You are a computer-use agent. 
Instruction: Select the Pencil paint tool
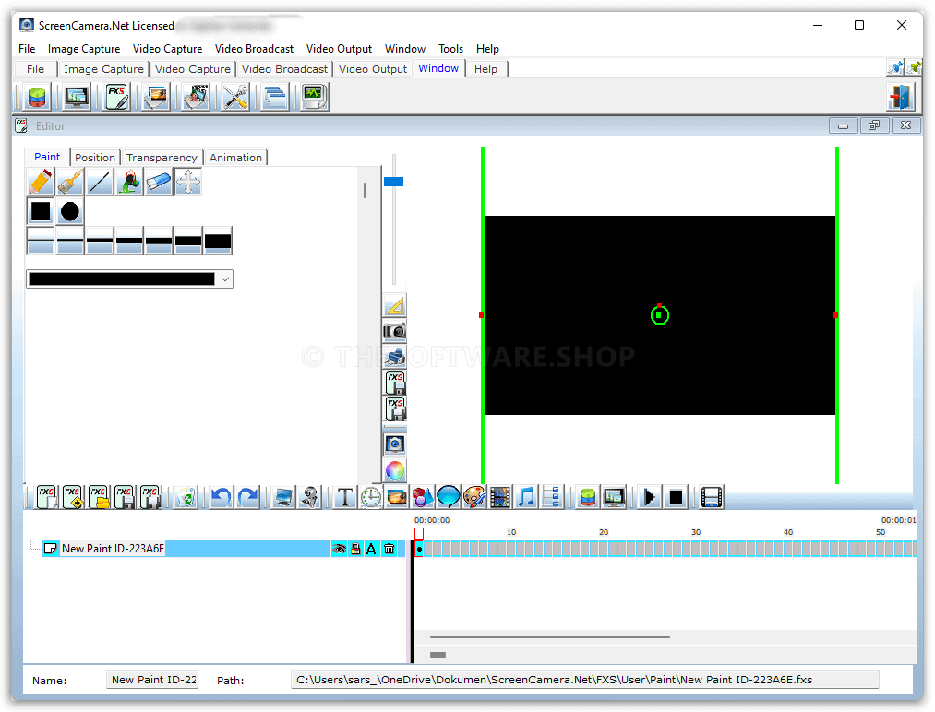(x=40, y=182)
